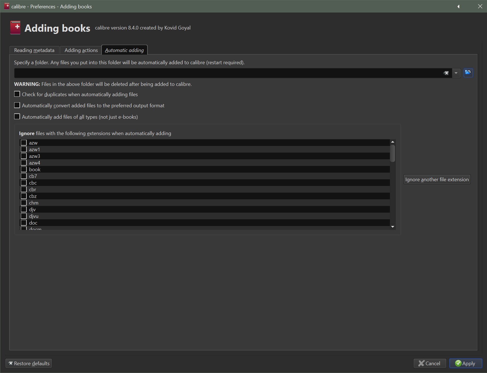Click Ignore another file extension button
This screenshot has width=487, height=373.
pos(437,180)
